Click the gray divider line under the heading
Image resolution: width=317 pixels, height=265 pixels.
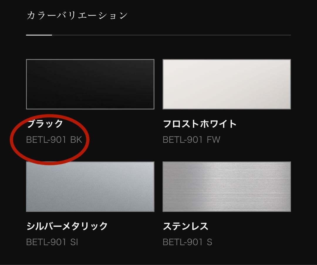pyautogui.click(x=171, y=35)
